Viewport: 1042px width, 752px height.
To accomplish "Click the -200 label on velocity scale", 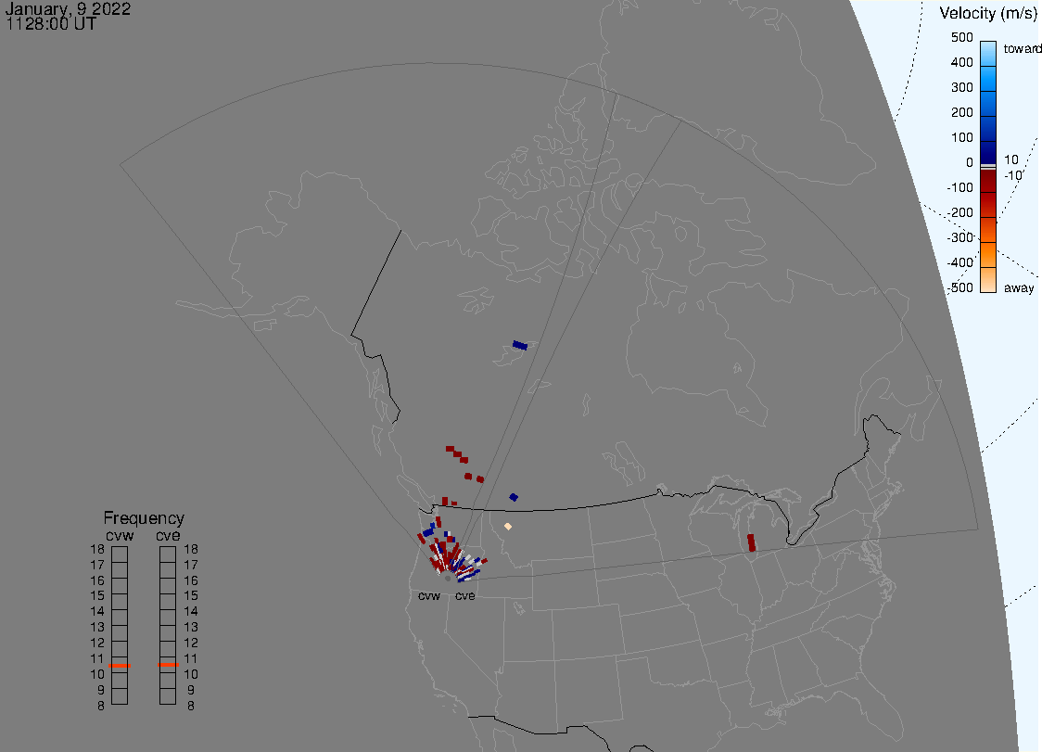I will coord(959,212).
